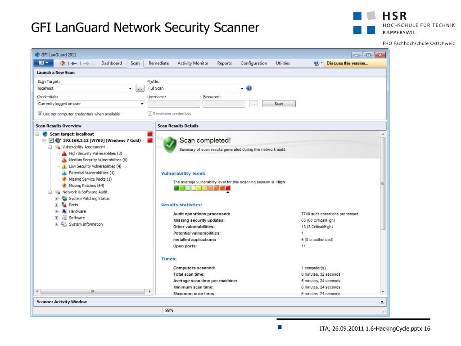Click Low Security Vulnerabilities warning icon
This screenshot has width=461, height=346.
coord(64,167)
